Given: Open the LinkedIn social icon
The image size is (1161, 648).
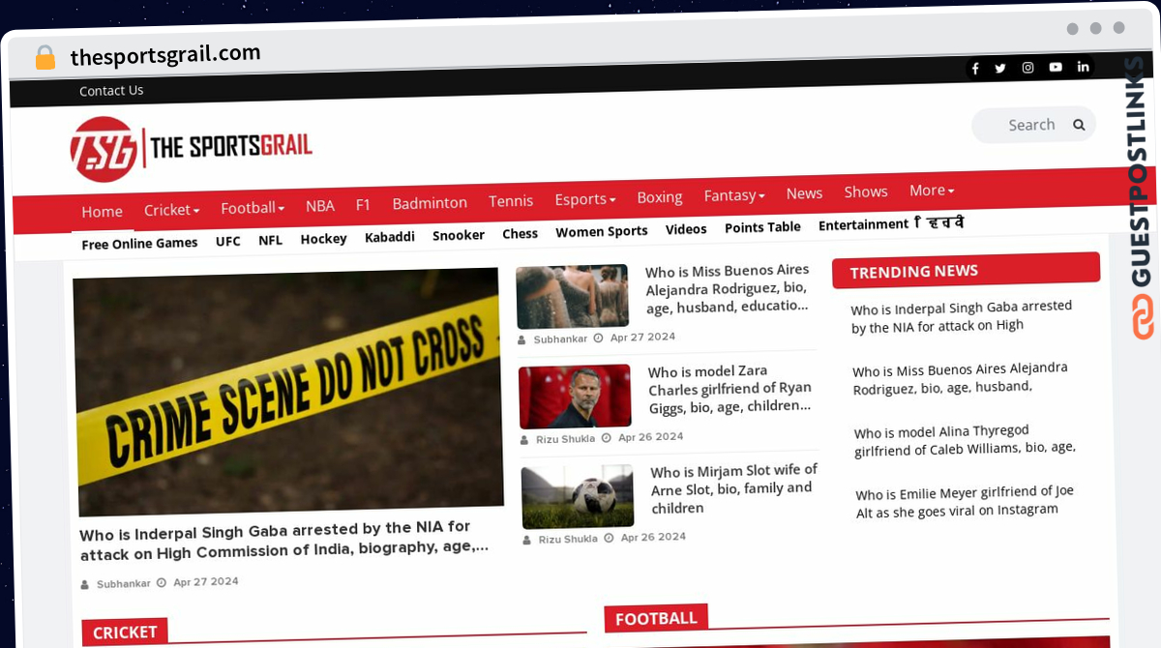Looking at the screenshot, I should pyautogui.click(x=1084, y=67).
